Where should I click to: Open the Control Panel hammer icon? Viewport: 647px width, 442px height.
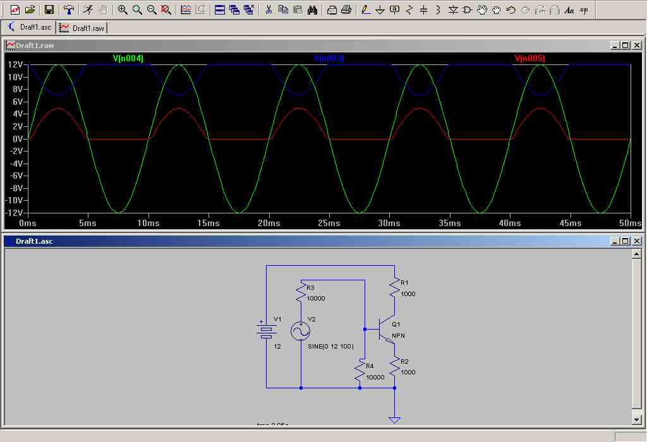tap(68, 9)
